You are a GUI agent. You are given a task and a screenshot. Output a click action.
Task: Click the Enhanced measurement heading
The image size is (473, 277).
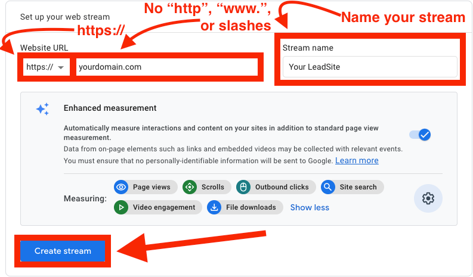(x=110, y=108)
